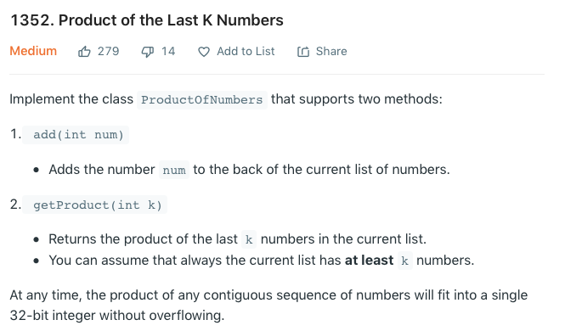Click the k token after 'at least'

pyautogui.click(x=405, y=261)
